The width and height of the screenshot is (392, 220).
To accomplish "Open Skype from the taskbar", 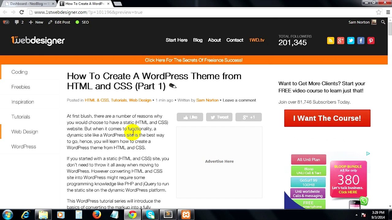I will pyautogui.click(x=150, y=215).
